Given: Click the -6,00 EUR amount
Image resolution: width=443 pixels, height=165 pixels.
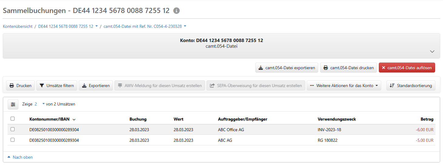Looking at the screenshot, I should click(x=425, y=130).
